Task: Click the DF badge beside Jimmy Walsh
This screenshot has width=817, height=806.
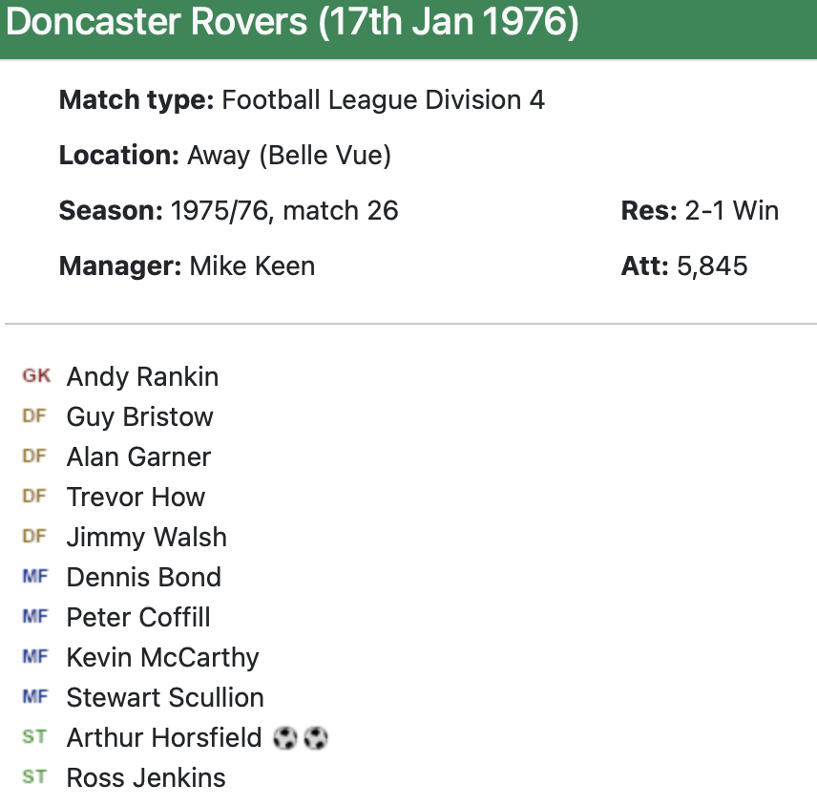Action: click(34, 537)
